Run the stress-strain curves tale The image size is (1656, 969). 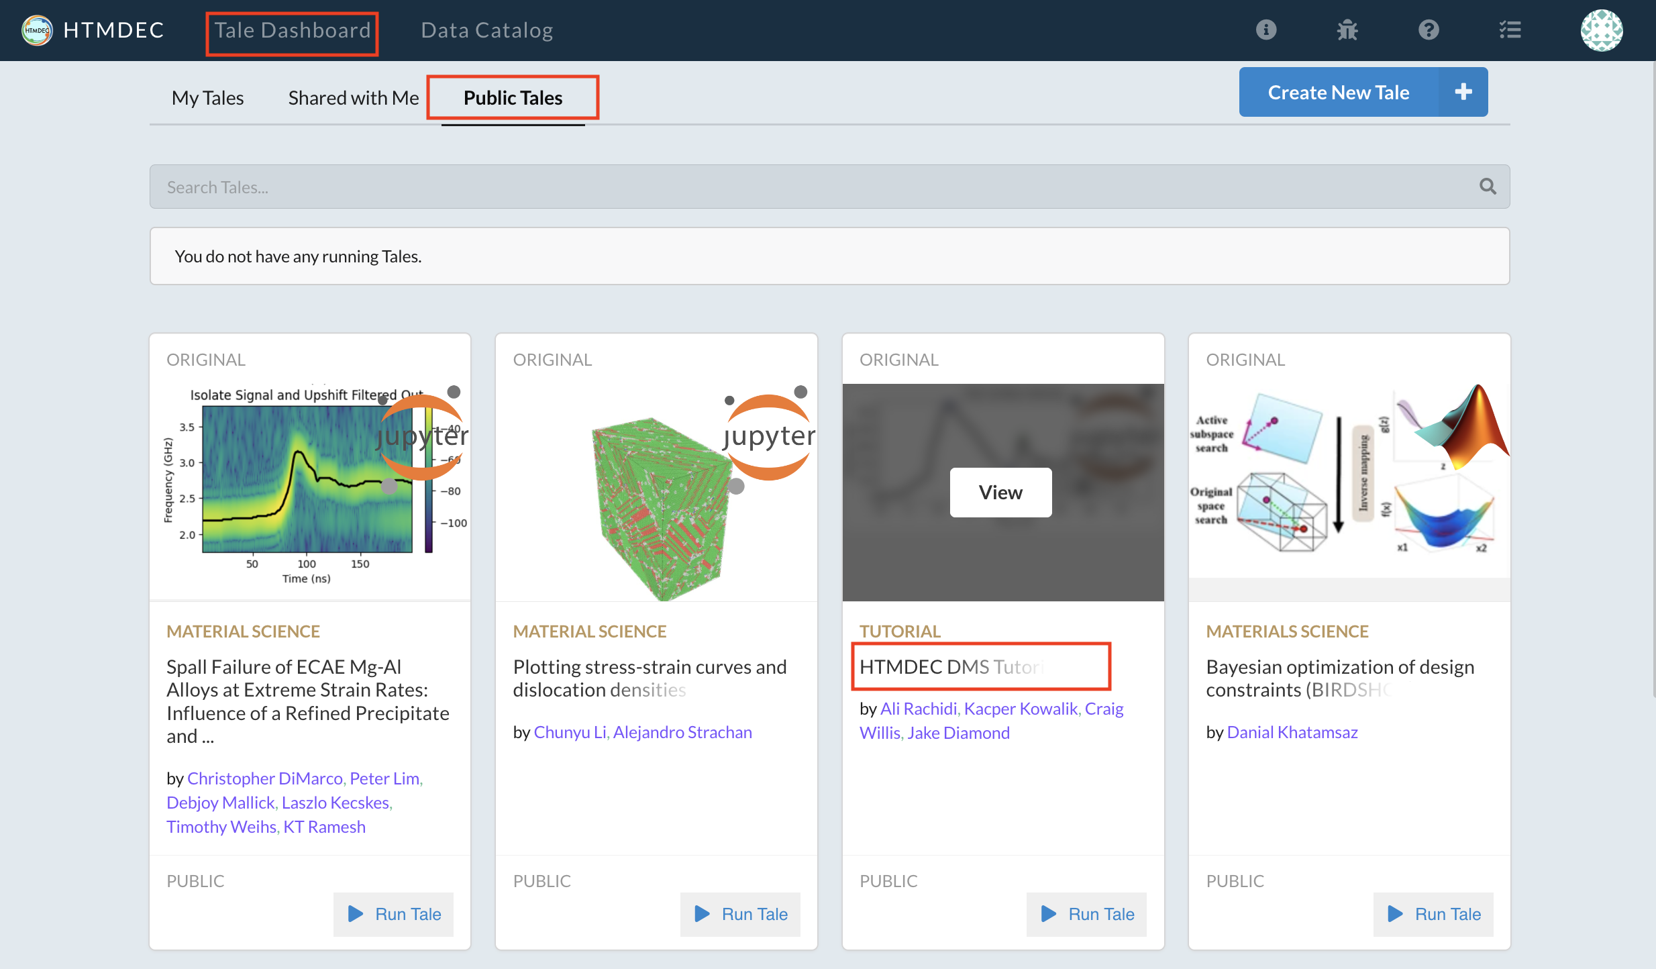tap(740, 914)
